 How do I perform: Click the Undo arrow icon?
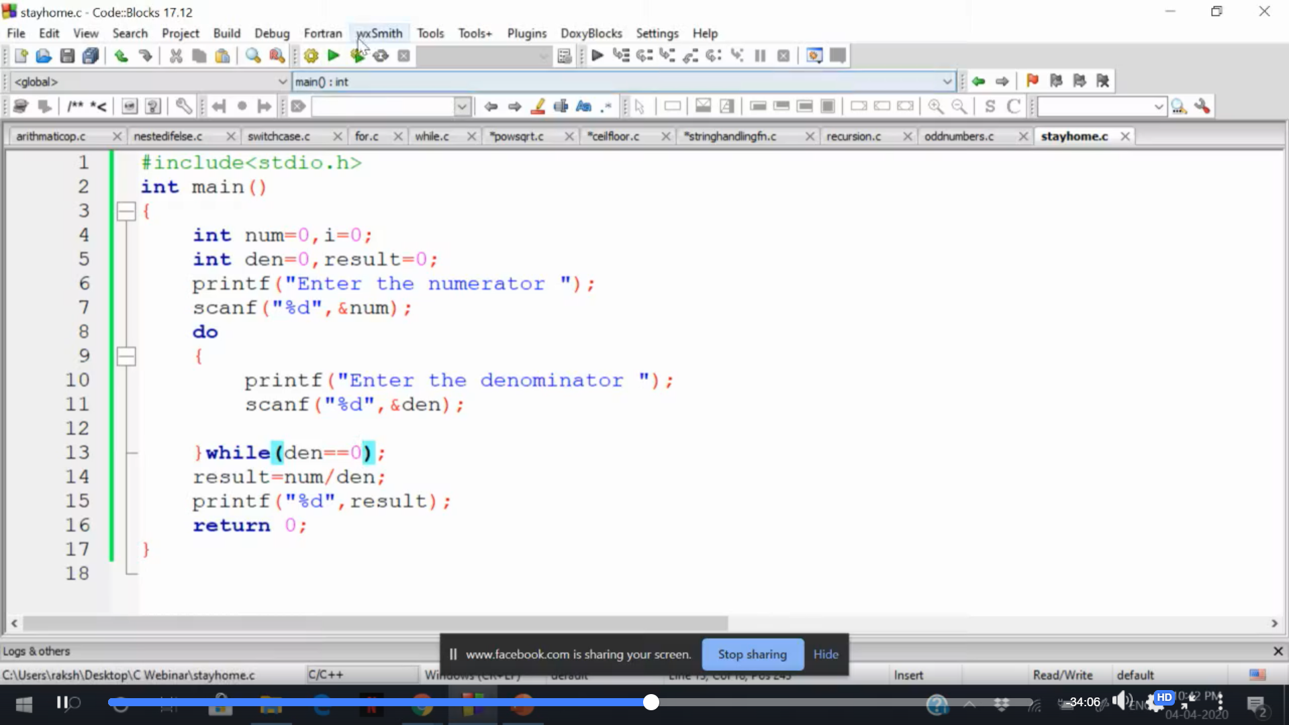click(x=121, y=56)
